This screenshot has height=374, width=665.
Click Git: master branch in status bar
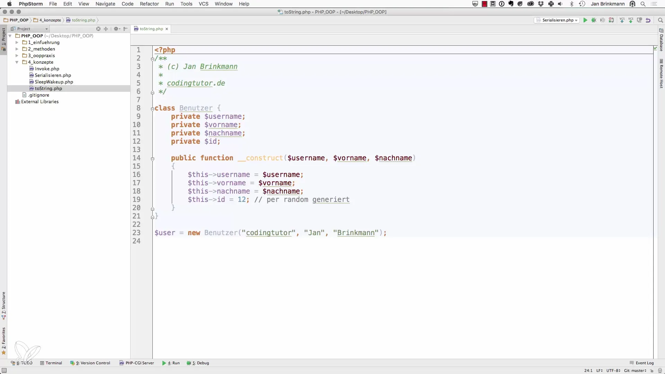coord(635,371)
